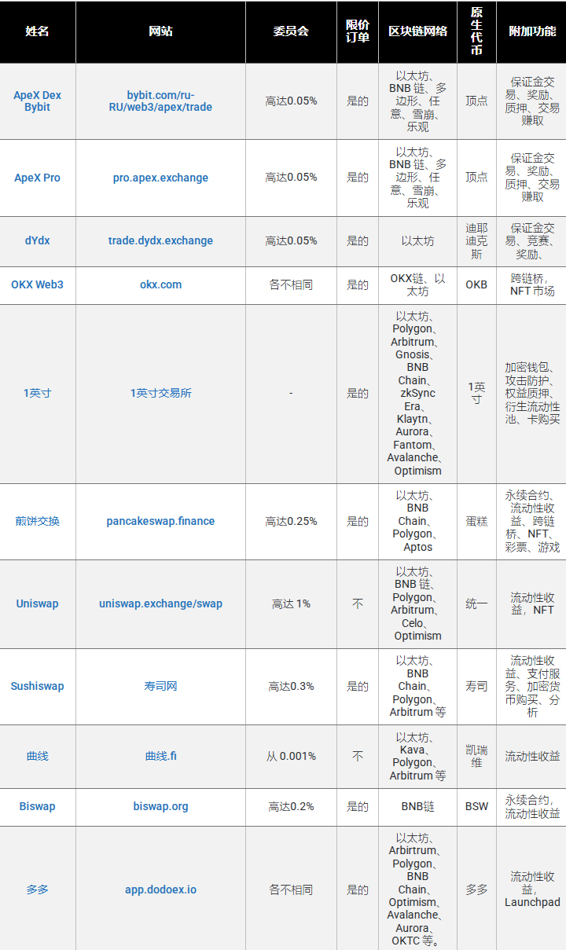
Task: Select Biswap's 高达0.2% commission cell
Action: pos(291,806)
